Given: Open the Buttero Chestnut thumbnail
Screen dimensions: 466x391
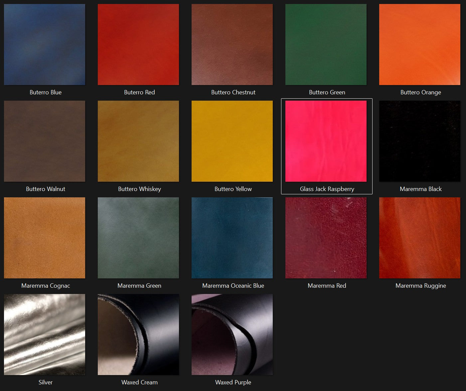Looking at the screenshot, I should point(232,45).
